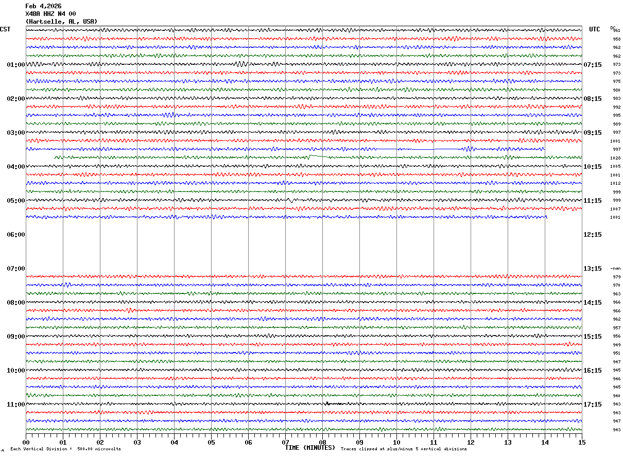Screen dimensions: 623x456
Task: Click minute axis label 14
Action: coord(545,442)
